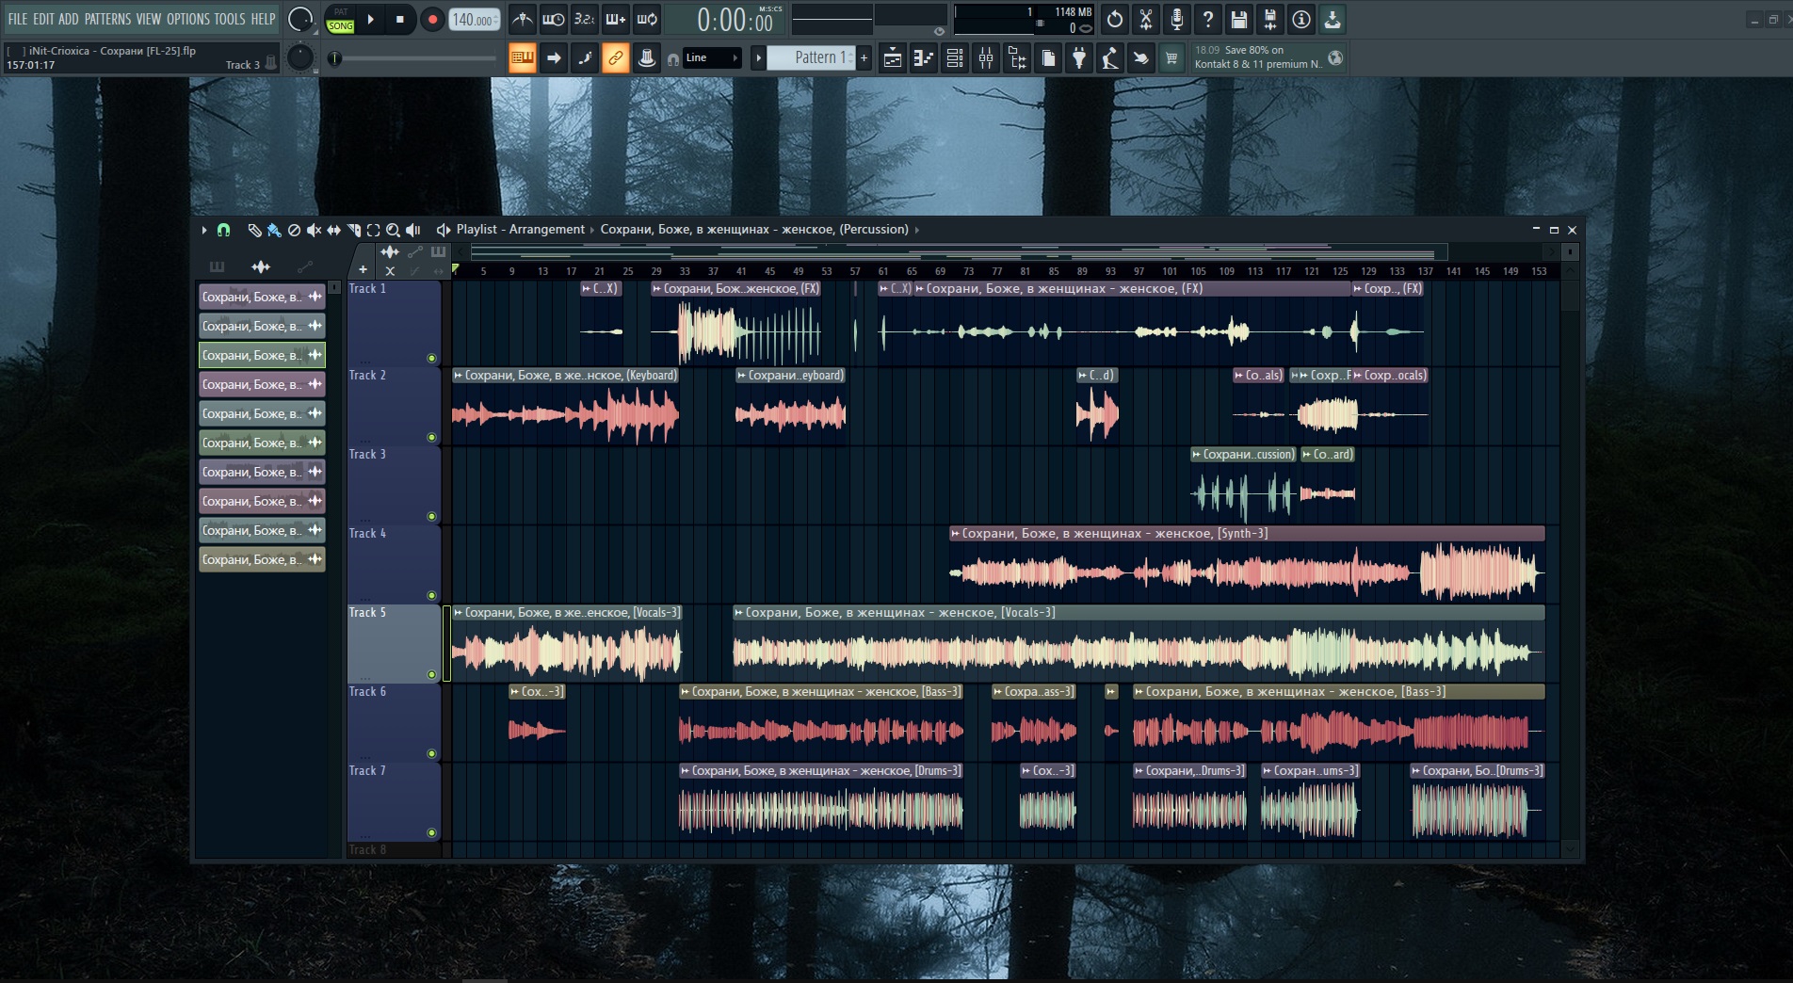Open the Mixer
The width and height of the screenshot is (1793, 983).
985,58
